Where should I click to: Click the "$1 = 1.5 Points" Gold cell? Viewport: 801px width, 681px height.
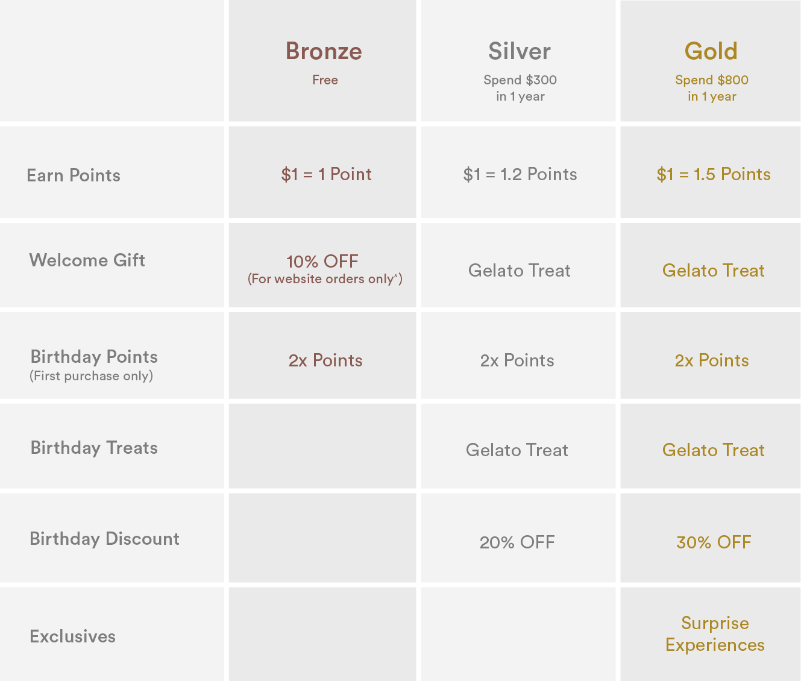(x=714, y=174)
